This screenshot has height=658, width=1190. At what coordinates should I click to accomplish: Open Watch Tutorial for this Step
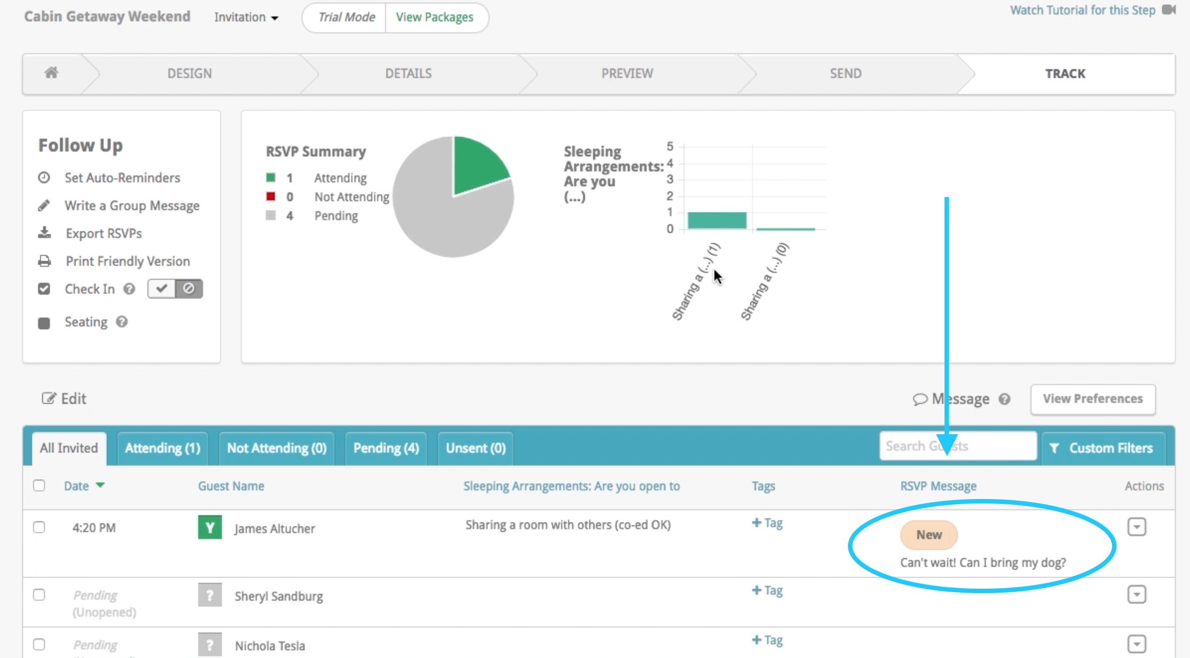pos(1083,10)
